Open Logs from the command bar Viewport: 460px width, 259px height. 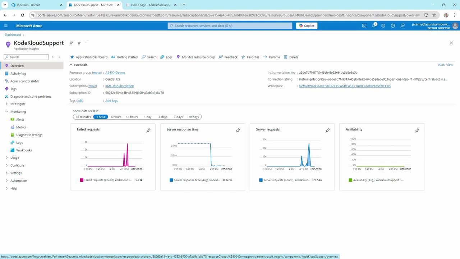[x=166, y=57]
